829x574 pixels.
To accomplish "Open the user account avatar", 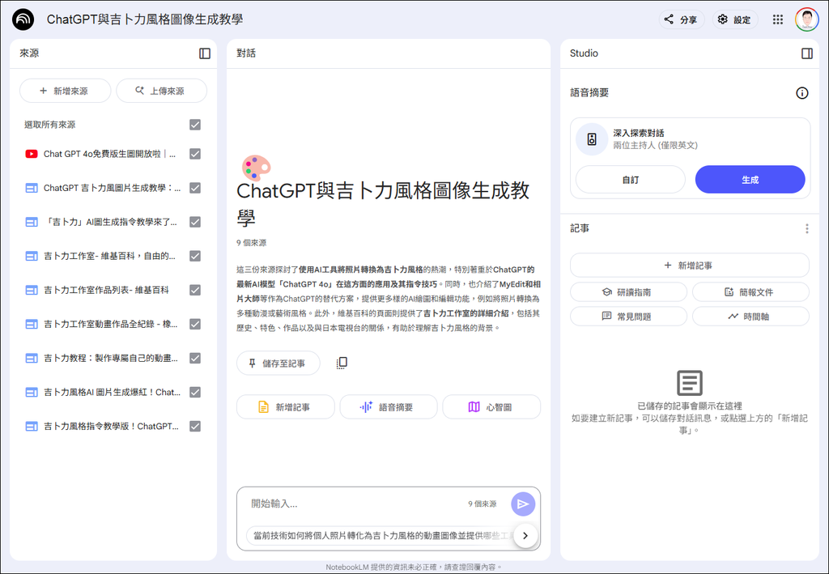I will coord(807,19).
